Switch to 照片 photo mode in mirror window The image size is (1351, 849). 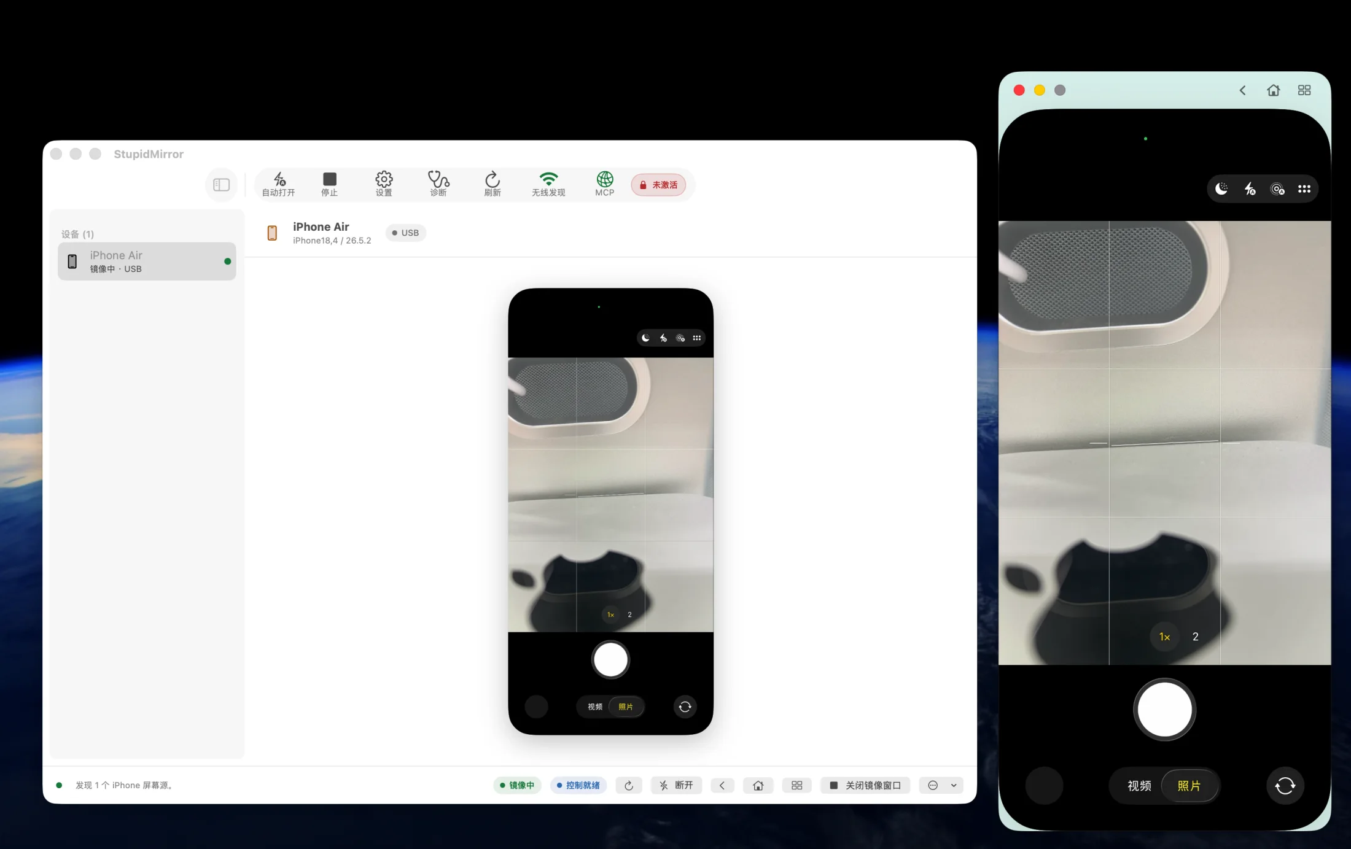tap(1189, 786)
